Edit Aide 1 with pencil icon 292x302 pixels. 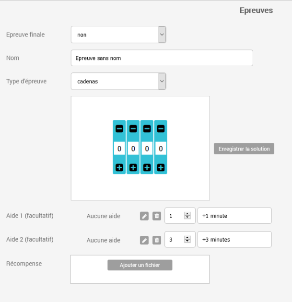coord(144,216)
